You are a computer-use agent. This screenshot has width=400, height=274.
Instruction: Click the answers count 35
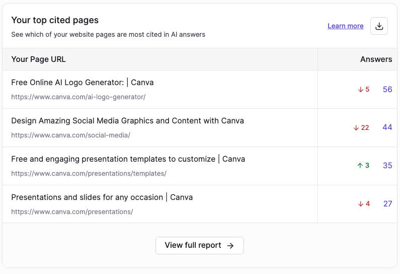[x=387, y=166]
